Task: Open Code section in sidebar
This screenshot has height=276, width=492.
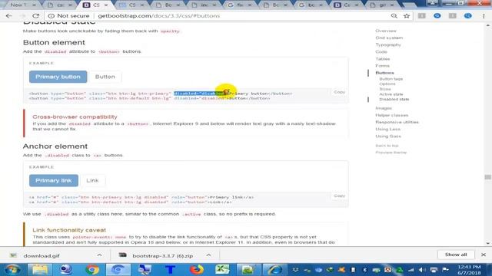Action: [x=381, y=52]
